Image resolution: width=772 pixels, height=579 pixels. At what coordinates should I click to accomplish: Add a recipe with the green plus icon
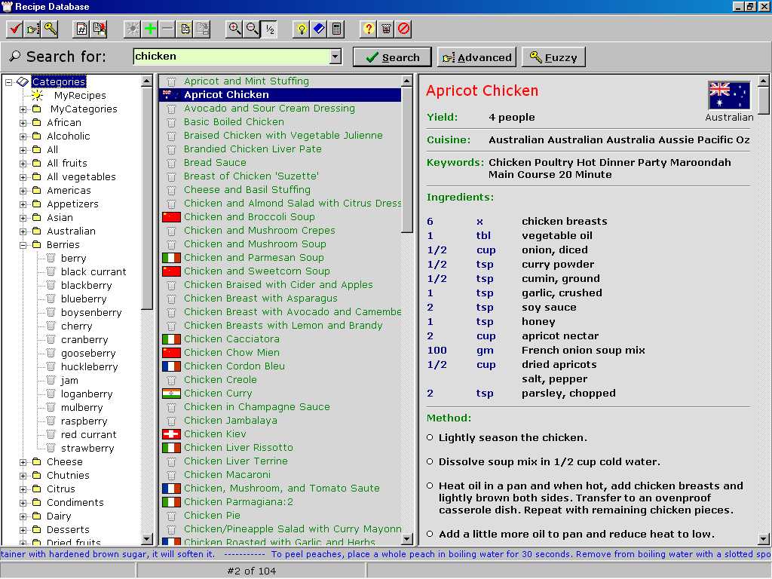pyautogui.click(x=150, y=29)
